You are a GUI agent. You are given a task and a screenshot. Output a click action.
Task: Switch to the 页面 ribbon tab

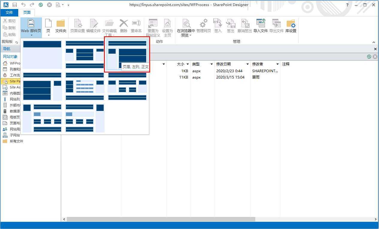click(x=27, y=13)
